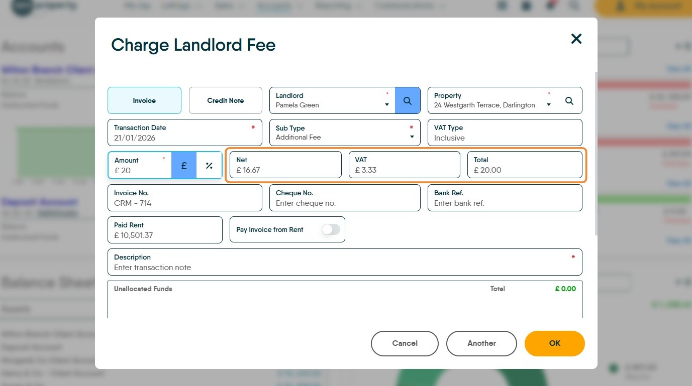The image size is (692, 386).
Task: Click the Invoice No. field
Action: pos(185,198)
